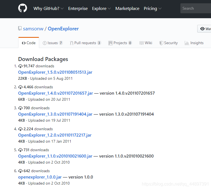Download openexplorer_1.0.0.jar
The width and height of the screenshot is (211, 189).
point(40,177)
